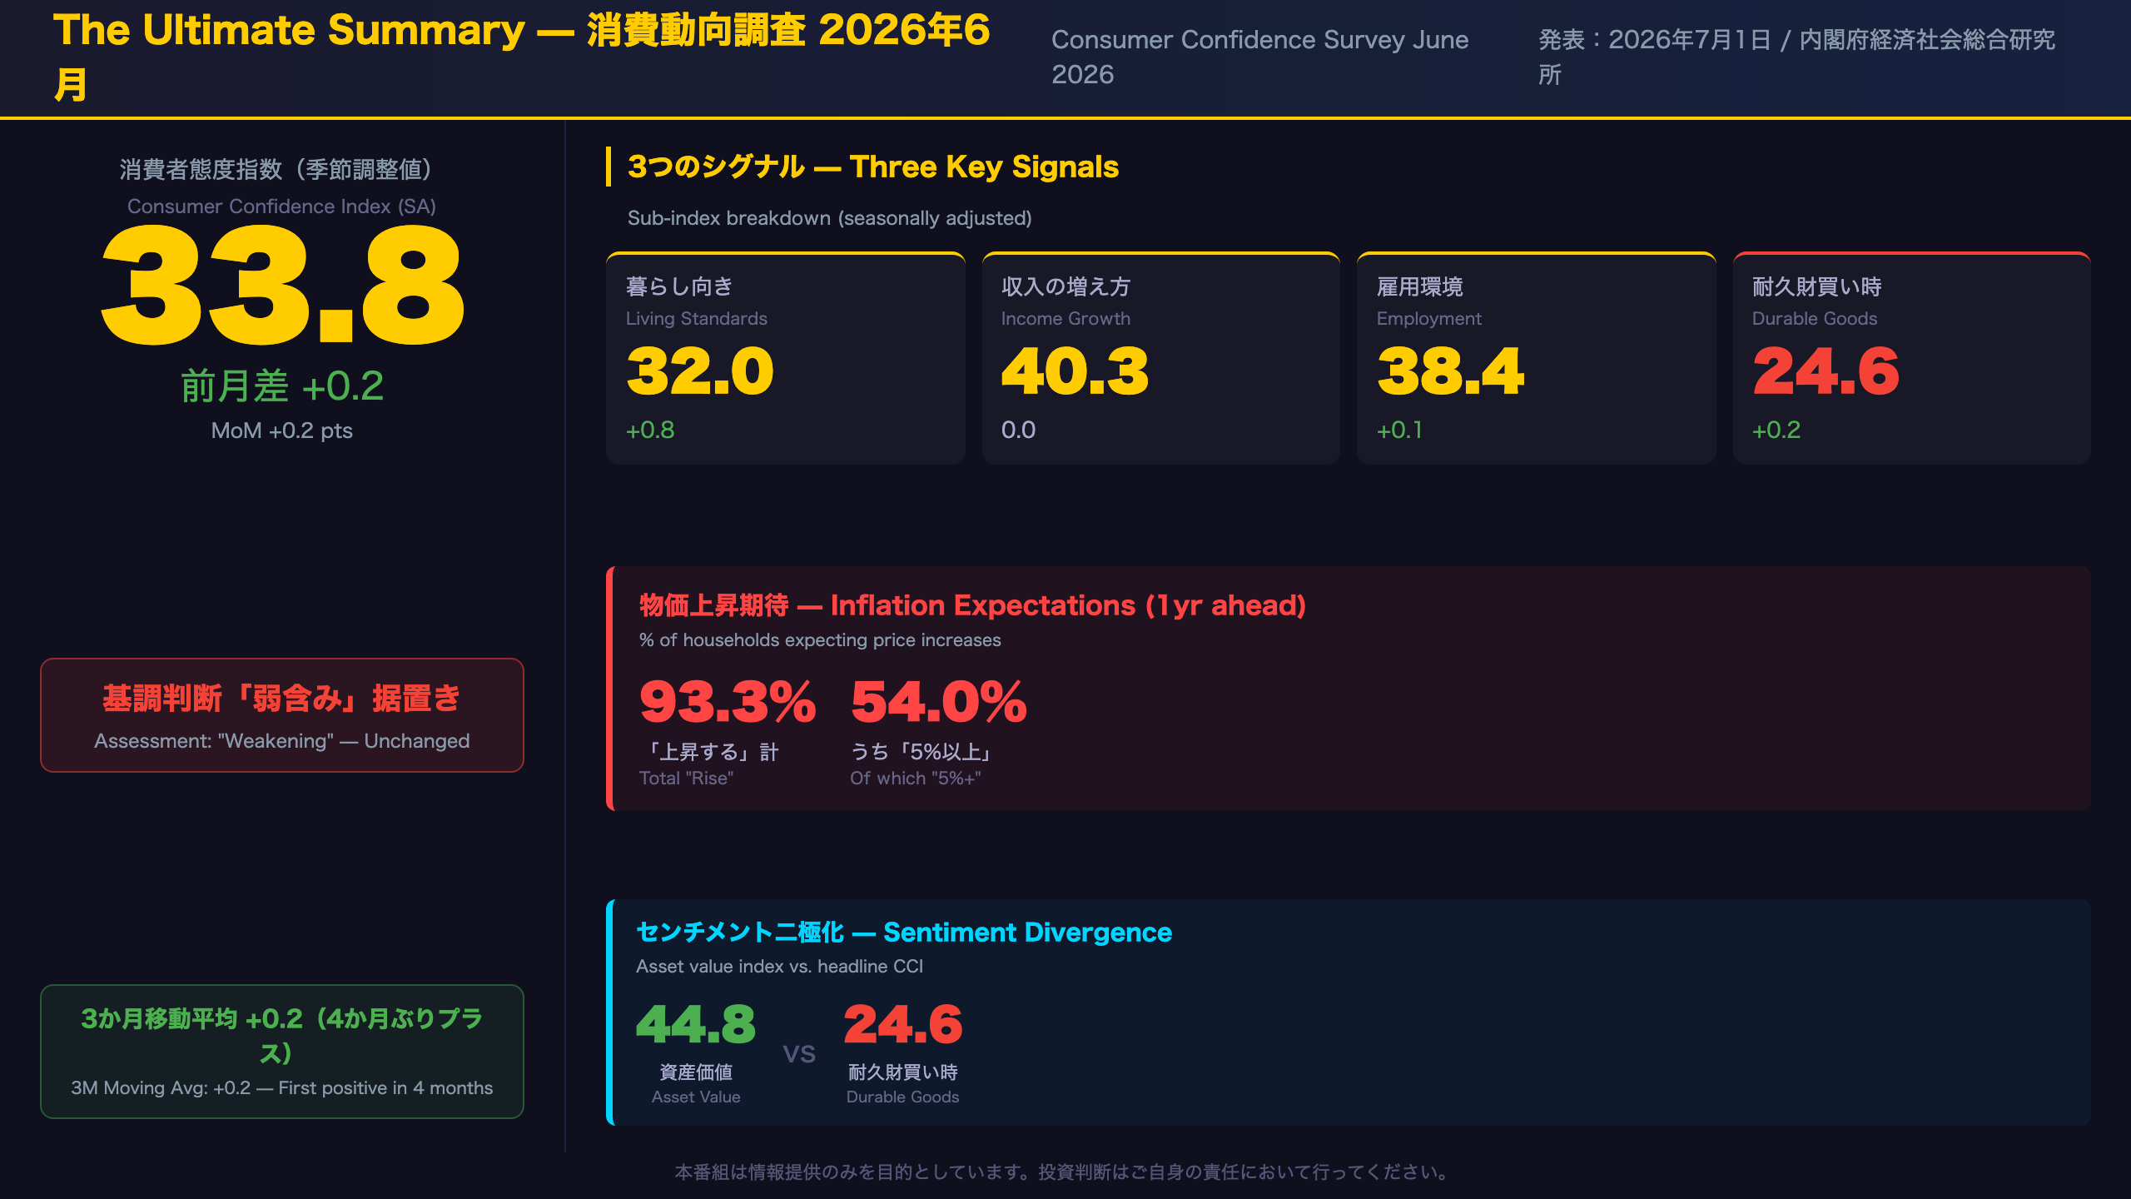Click heading '物価上昇期待 — Inflation Expectations (1yr ahead)'

[x=972, y=605]
